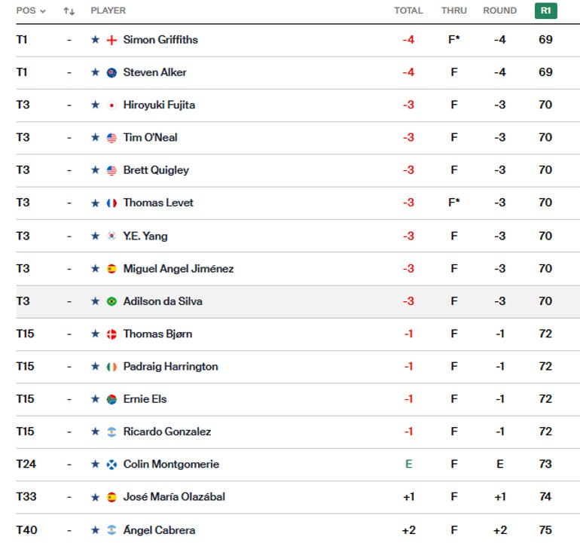Expand the Steven Alker row
The width and height of the screenshot is (580, 543).
[x=301, y=72]
